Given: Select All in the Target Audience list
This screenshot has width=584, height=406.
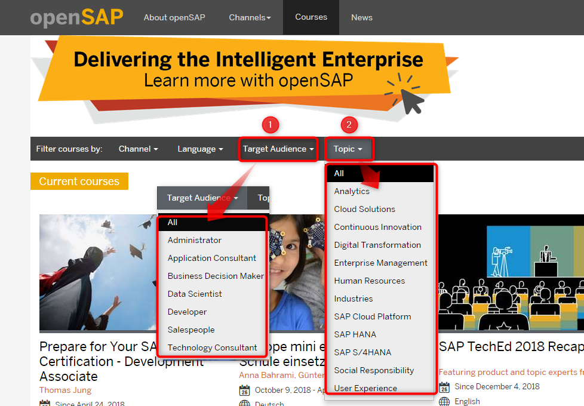Looking at the screenshot, I should tap(213, 222).
